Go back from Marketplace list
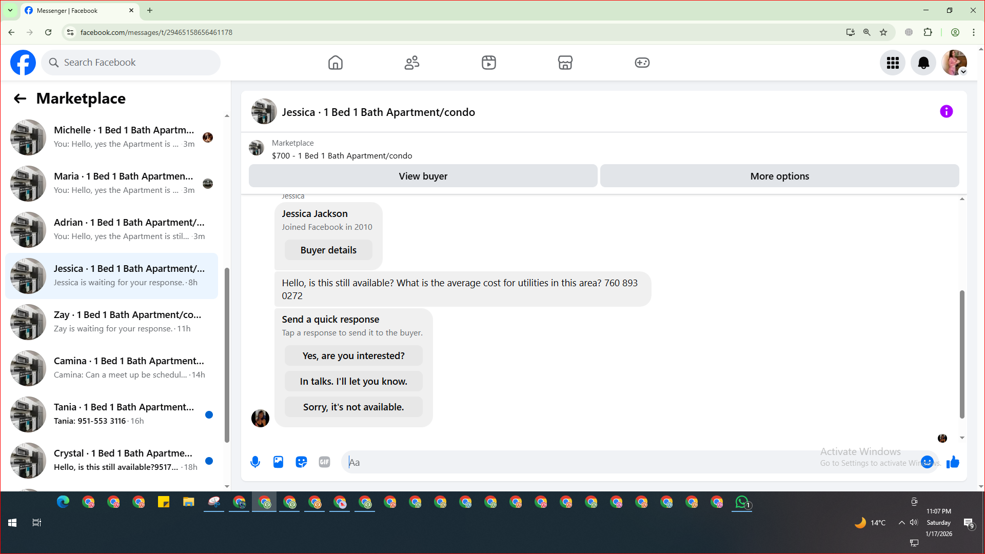985x554 pixels. point(20,98)
